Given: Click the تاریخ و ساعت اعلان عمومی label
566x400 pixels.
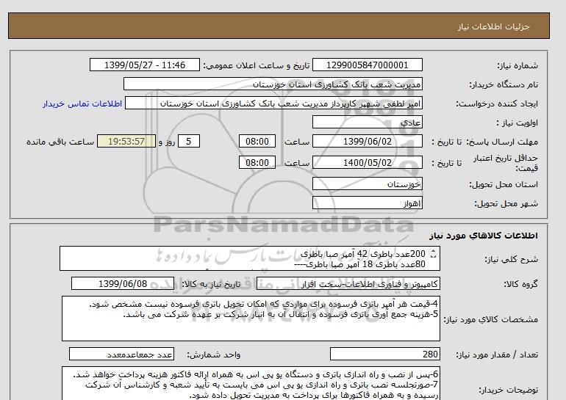Looking at the screenshot, I should click(257, 65).
